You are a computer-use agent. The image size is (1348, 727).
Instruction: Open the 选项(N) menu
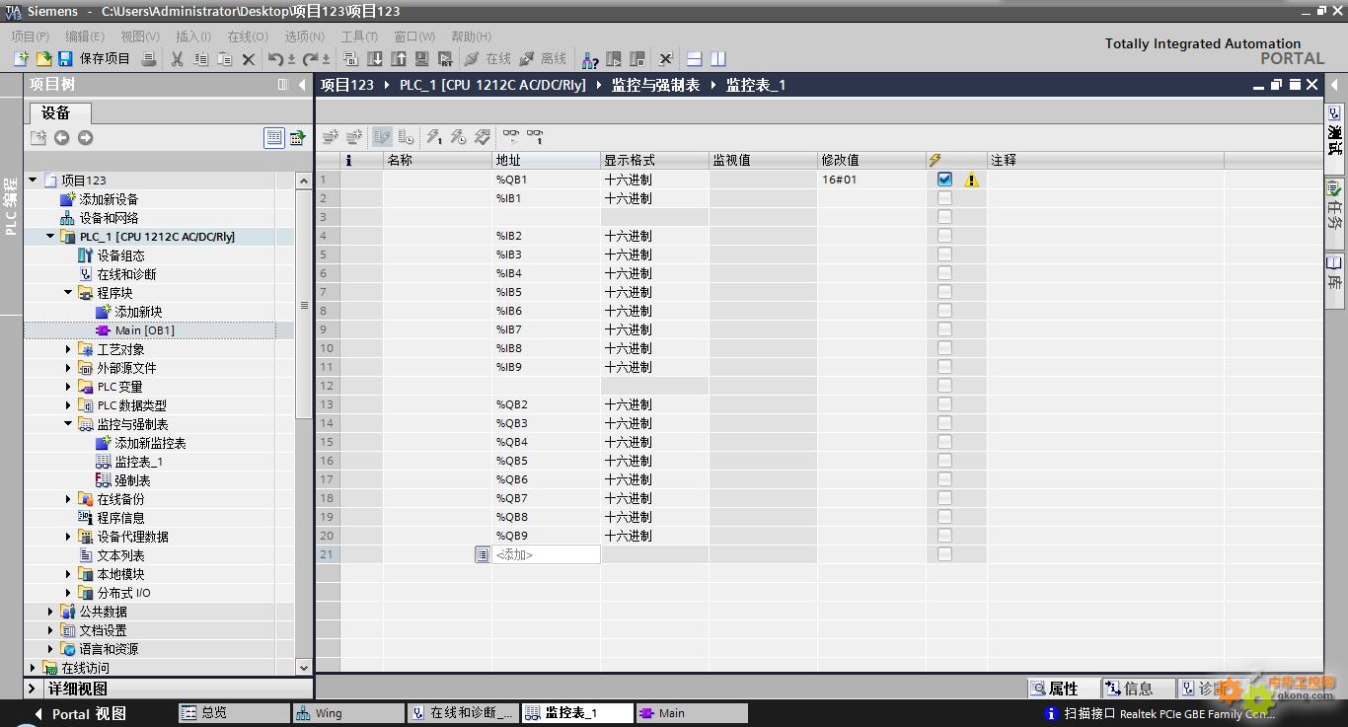click(x=304, y=36)
